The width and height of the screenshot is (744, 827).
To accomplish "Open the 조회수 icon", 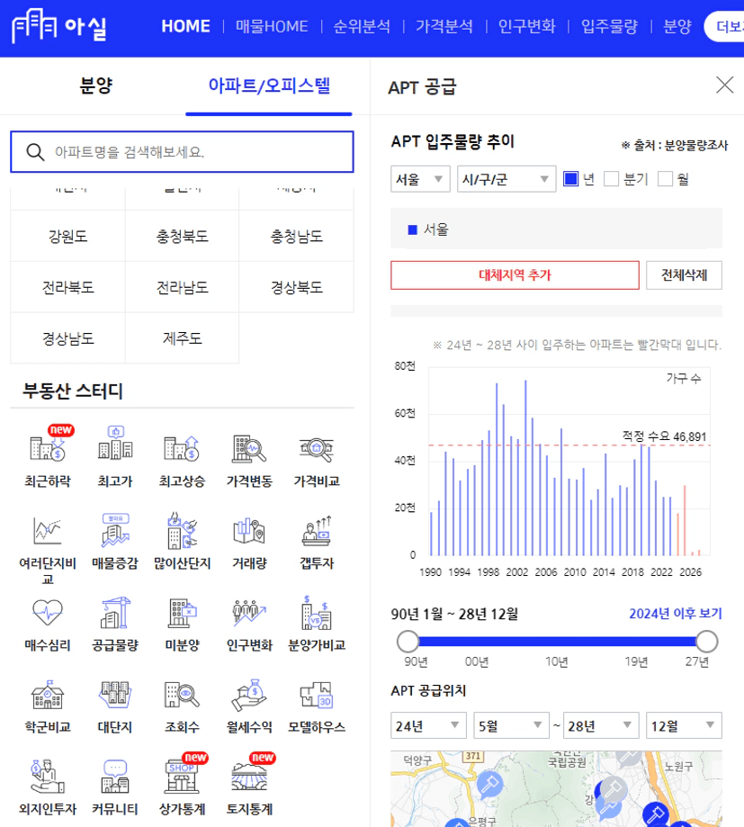I will pyautogui.click(x=182, y=695).
